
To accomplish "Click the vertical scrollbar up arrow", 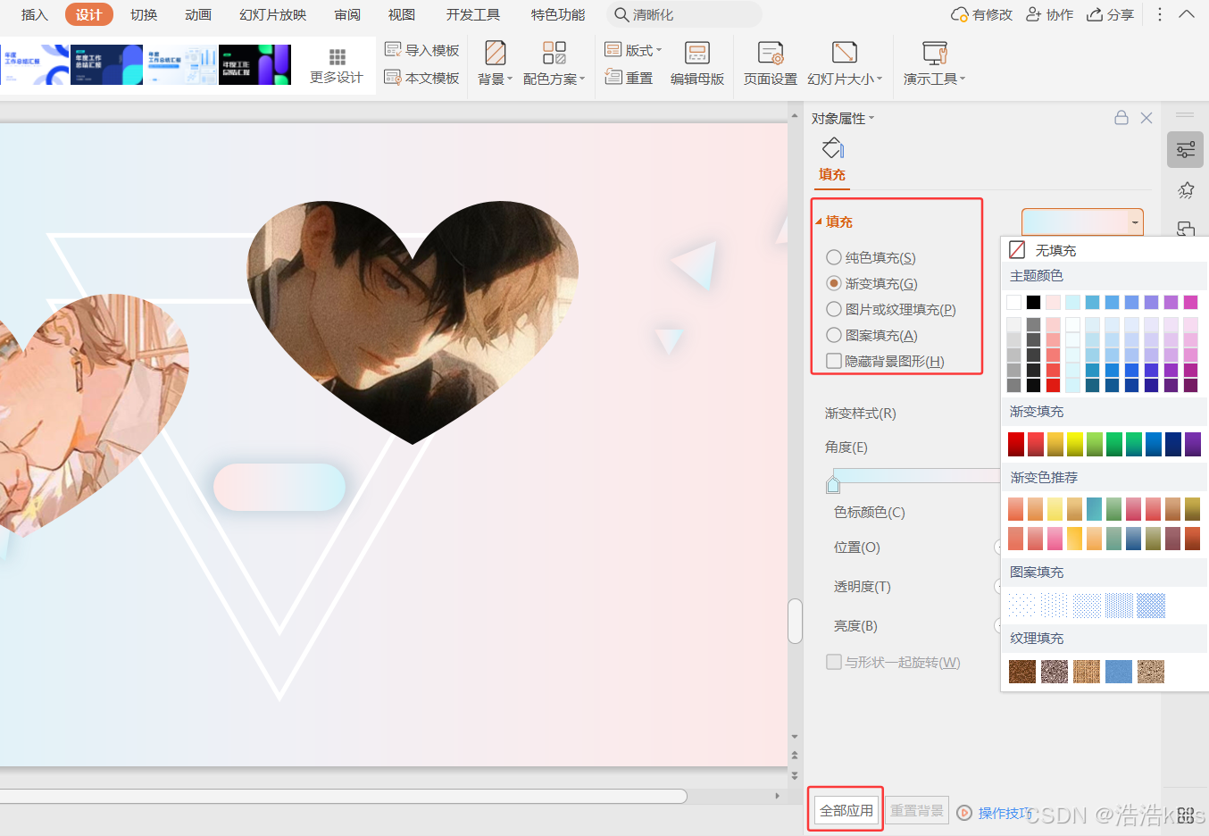I will click(795, 116).
